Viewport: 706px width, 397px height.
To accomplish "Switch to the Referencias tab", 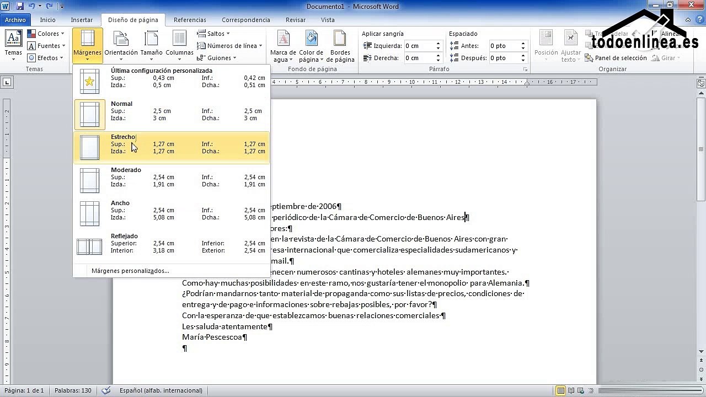I will click(x=190, y=20).
